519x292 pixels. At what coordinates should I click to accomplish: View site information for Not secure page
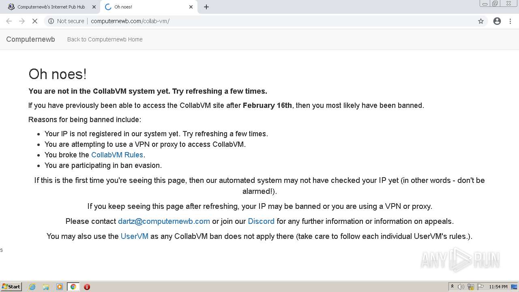66,21
